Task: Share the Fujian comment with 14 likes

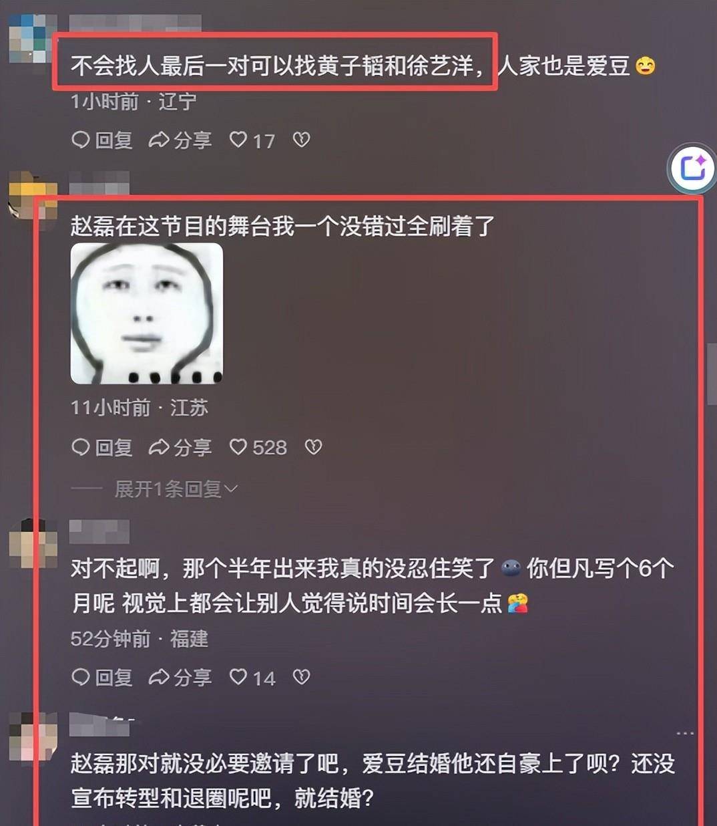Action: (180, 677)
